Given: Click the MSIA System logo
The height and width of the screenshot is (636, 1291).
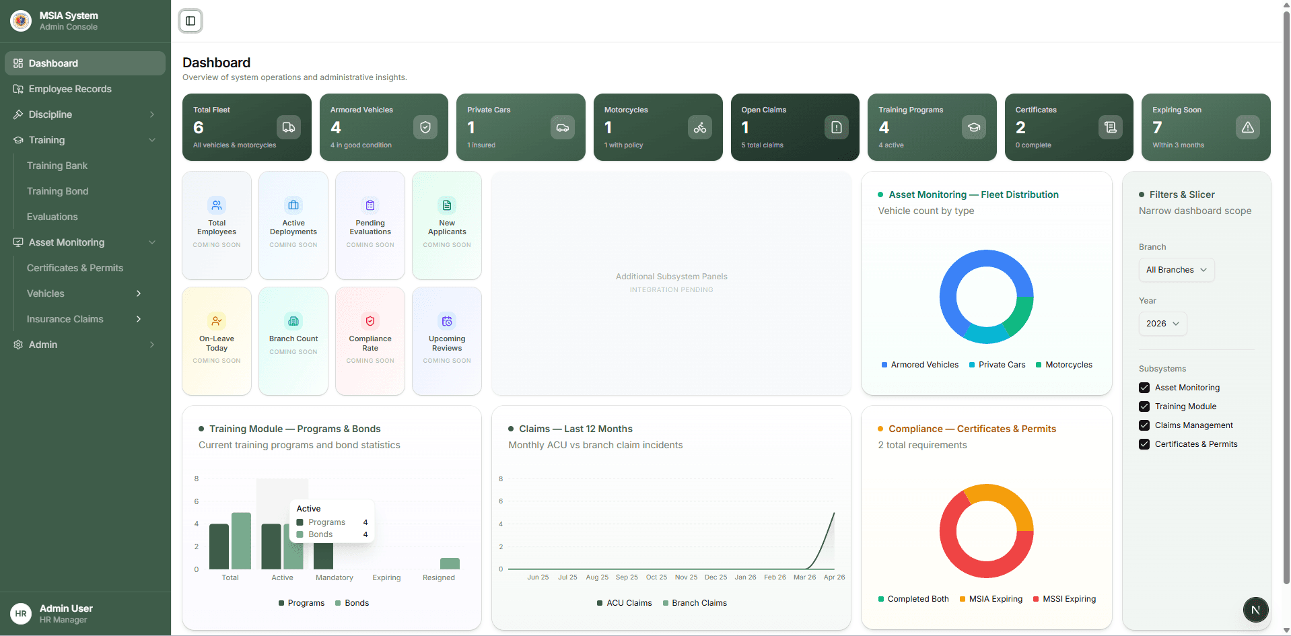Looking at the screenshot, I should click(x=21, y=21).
